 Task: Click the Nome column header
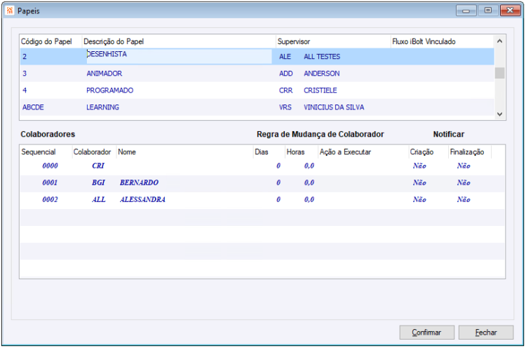click(184, 152)
